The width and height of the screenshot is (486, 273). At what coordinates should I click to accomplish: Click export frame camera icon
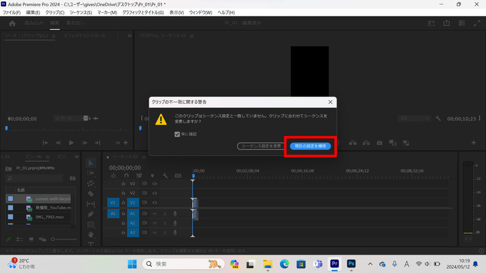[379, 143]
